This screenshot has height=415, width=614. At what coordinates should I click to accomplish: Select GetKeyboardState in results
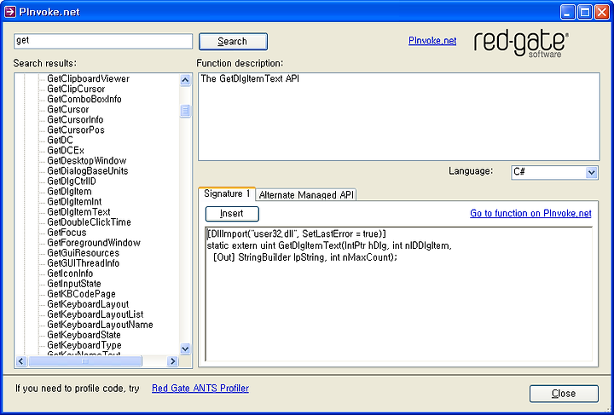(84, 335)
